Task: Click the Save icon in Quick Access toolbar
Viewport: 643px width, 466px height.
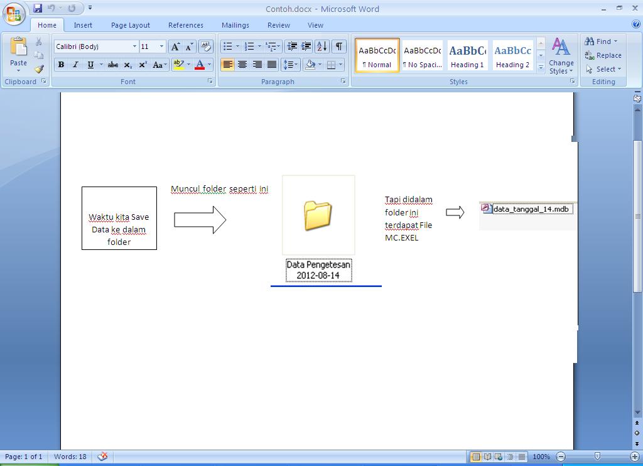Action: pyautogui.click(x=38, y=8)
